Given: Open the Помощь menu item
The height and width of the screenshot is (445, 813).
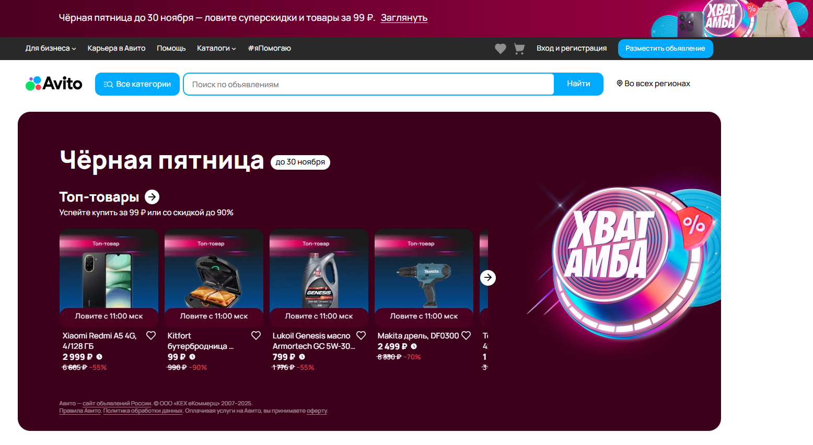Looking at the screenshot, I should coord(171,48).
